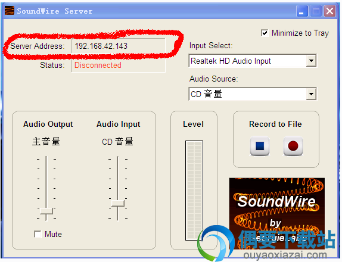
Task: Click the SoundWire app icon in title bar
Action: tap(10, 11)
